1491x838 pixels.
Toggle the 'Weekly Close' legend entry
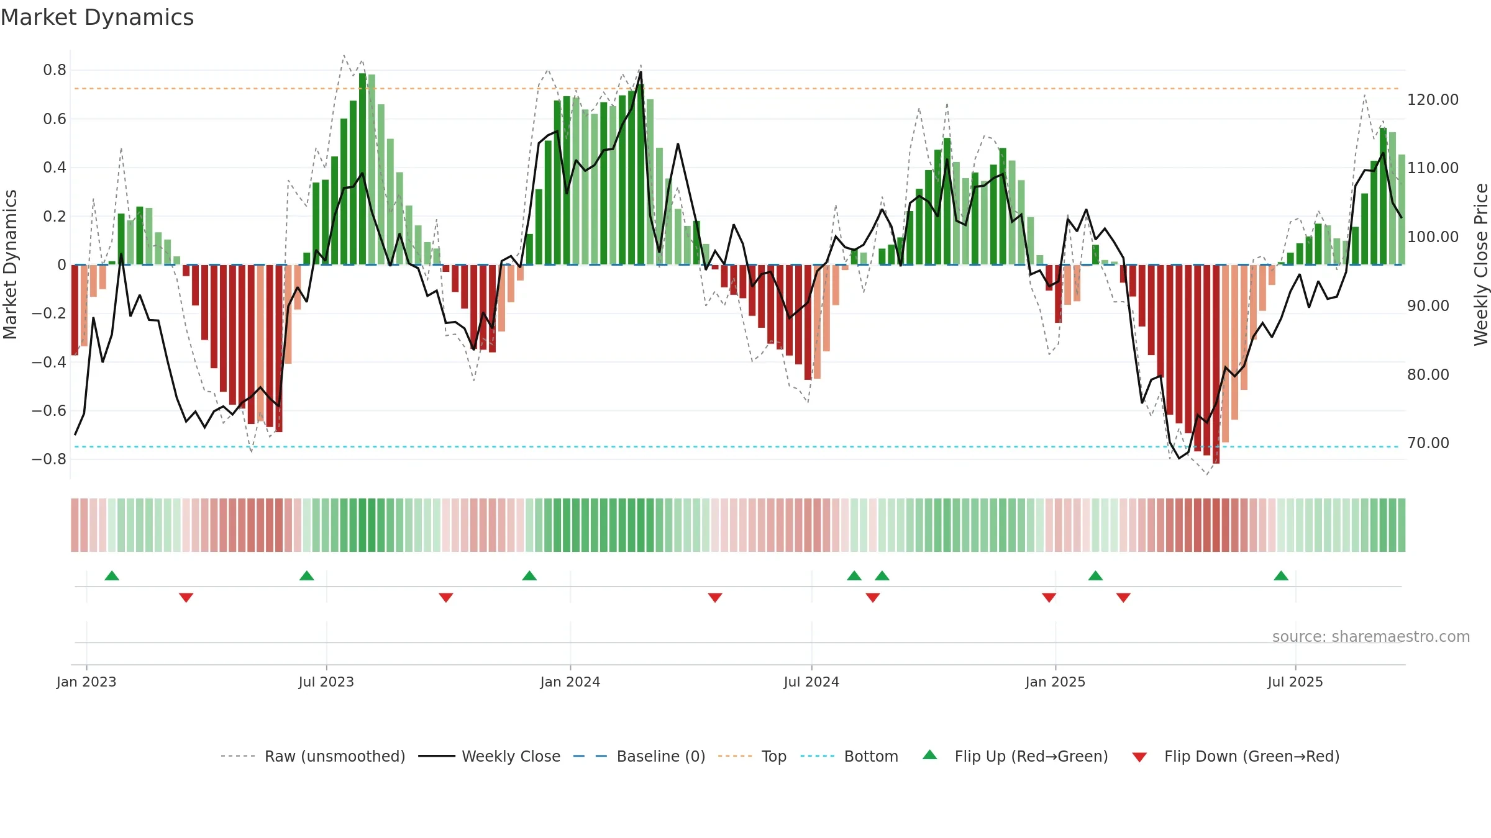tap(511, 757)
